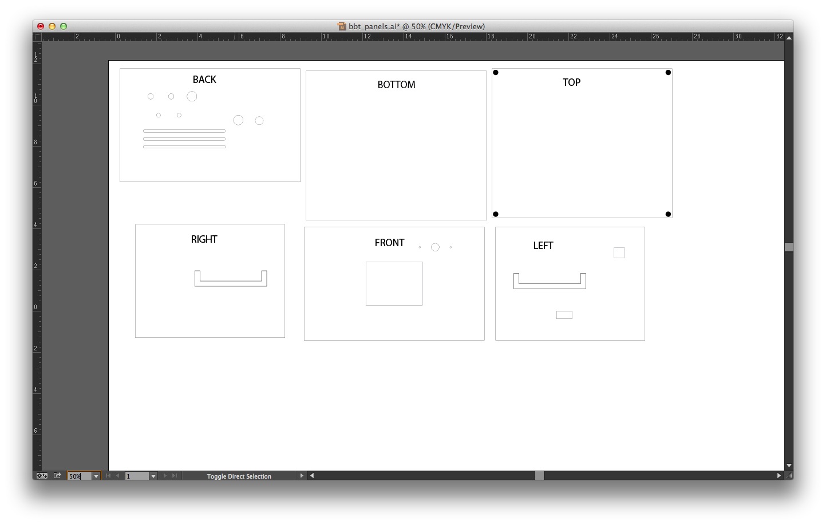The height and width of the screenshot is (525, 826).
Task: Click the vertical scrollbar thumb
Action: tap(789, 247)
